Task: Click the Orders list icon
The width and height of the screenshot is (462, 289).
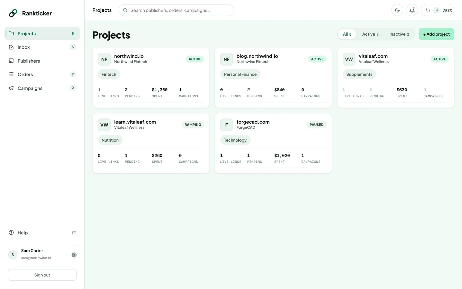Action: 11,74
